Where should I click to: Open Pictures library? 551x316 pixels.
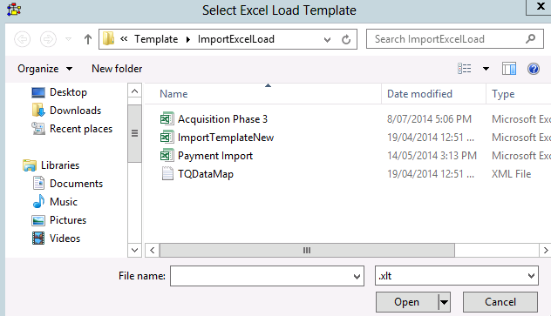click(68, 220)
